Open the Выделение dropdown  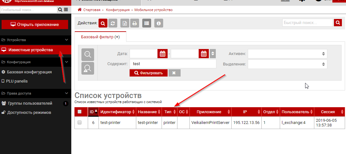point(287,64)
